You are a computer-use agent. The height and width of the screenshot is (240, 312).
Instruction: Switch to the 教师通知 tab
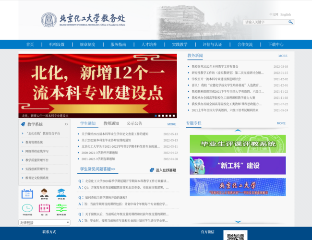coord(111,123)
